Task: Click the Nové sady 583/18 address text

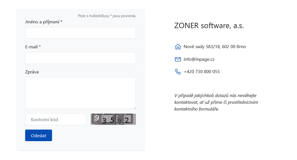Action: click(215, 47)
